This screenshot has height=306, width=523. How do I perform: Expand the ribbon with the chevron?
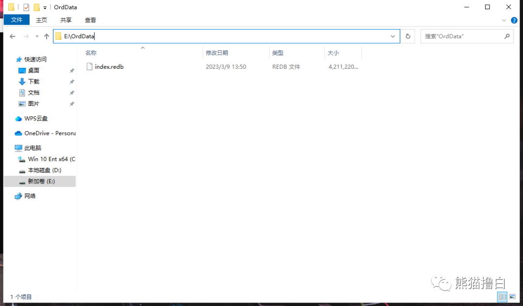[x=504, y=20]
